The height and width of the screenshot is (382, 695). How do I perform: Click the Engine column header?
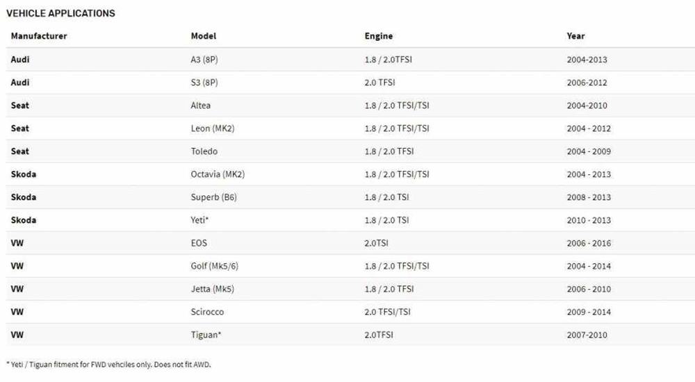[x=378, y=36]
